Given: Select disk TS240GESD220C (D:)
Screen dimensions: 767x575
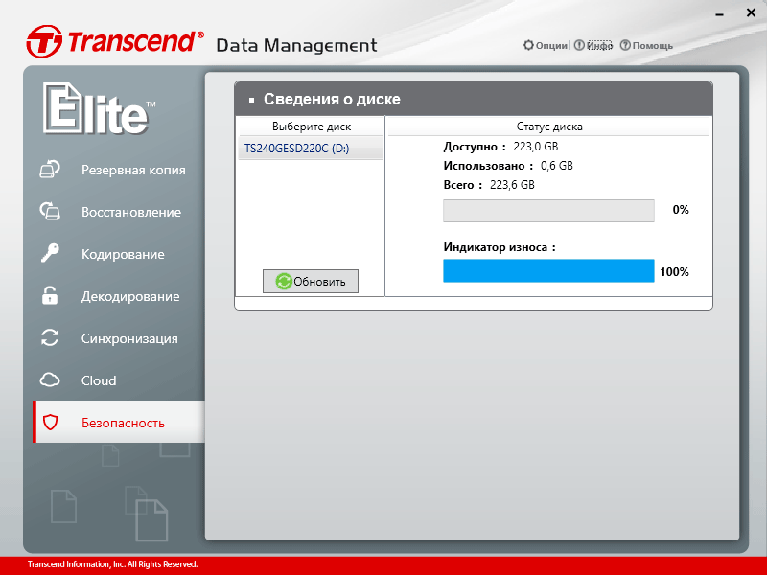Looking at the screenshot, I should [310, 149].
